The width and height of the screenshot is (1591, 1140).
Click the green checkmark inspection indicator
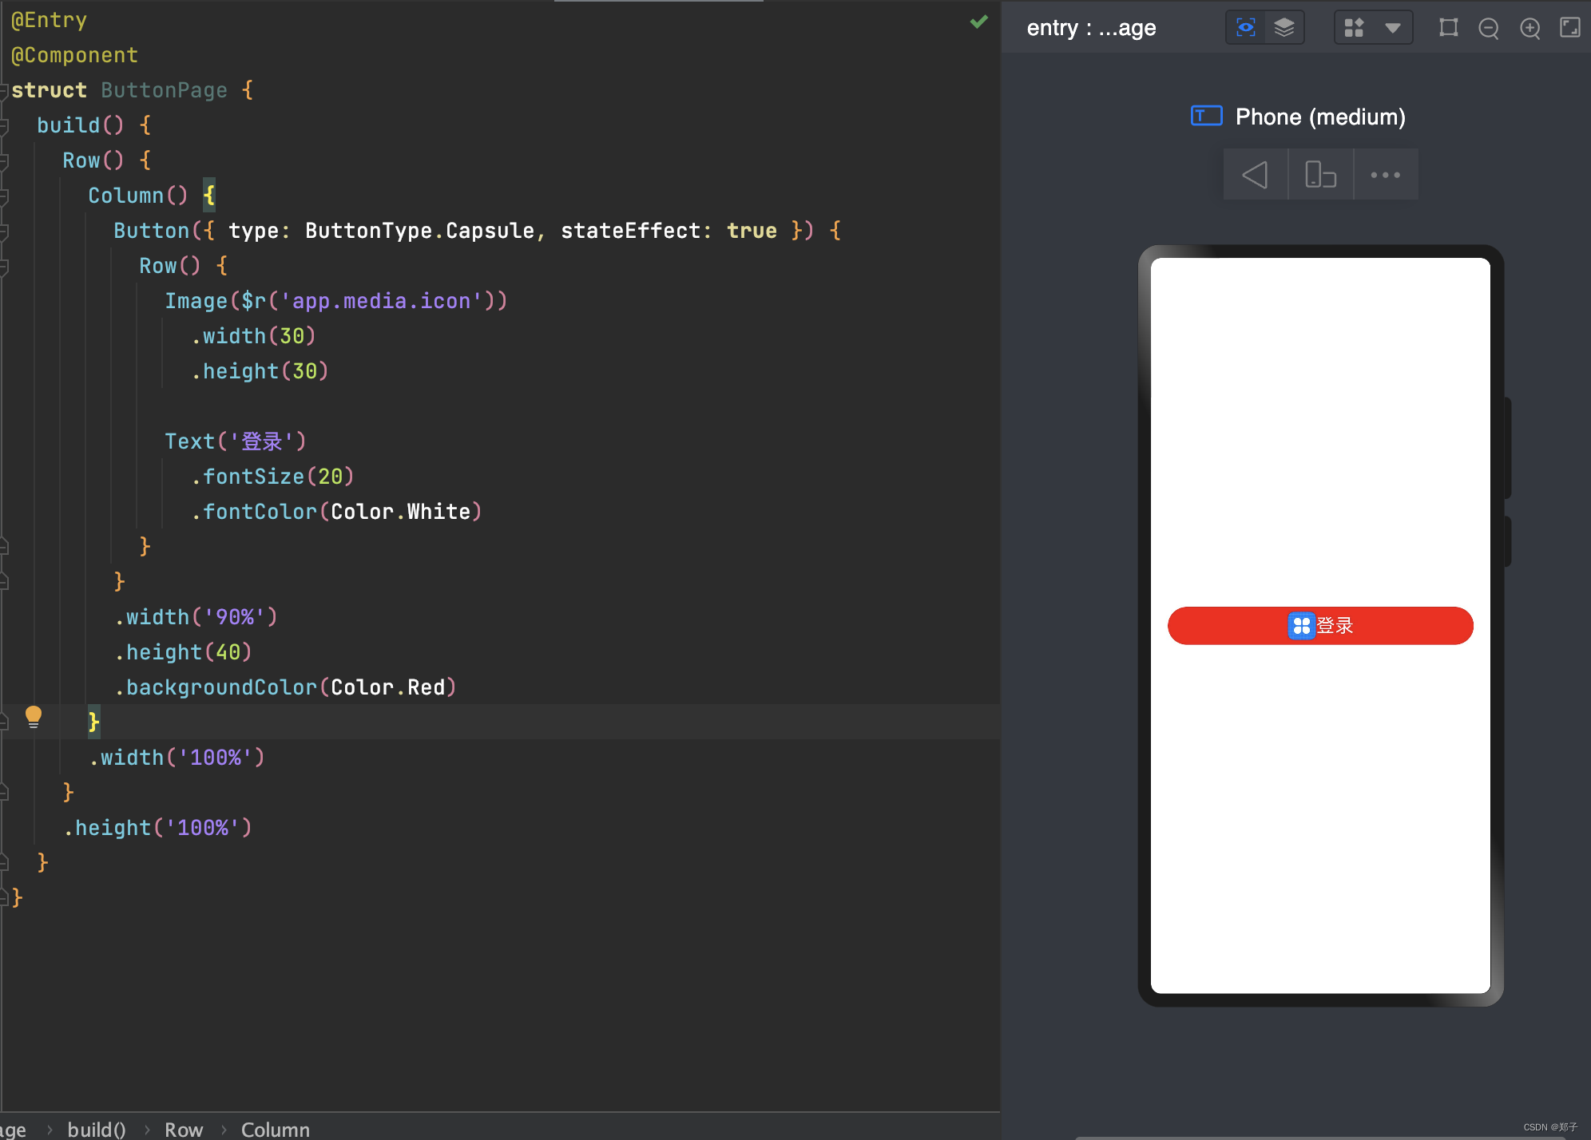point(978,22)
